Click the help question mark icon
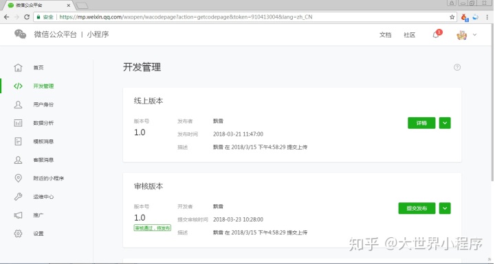495x264 pixels. pyautogui.click(x=457, y=67)
